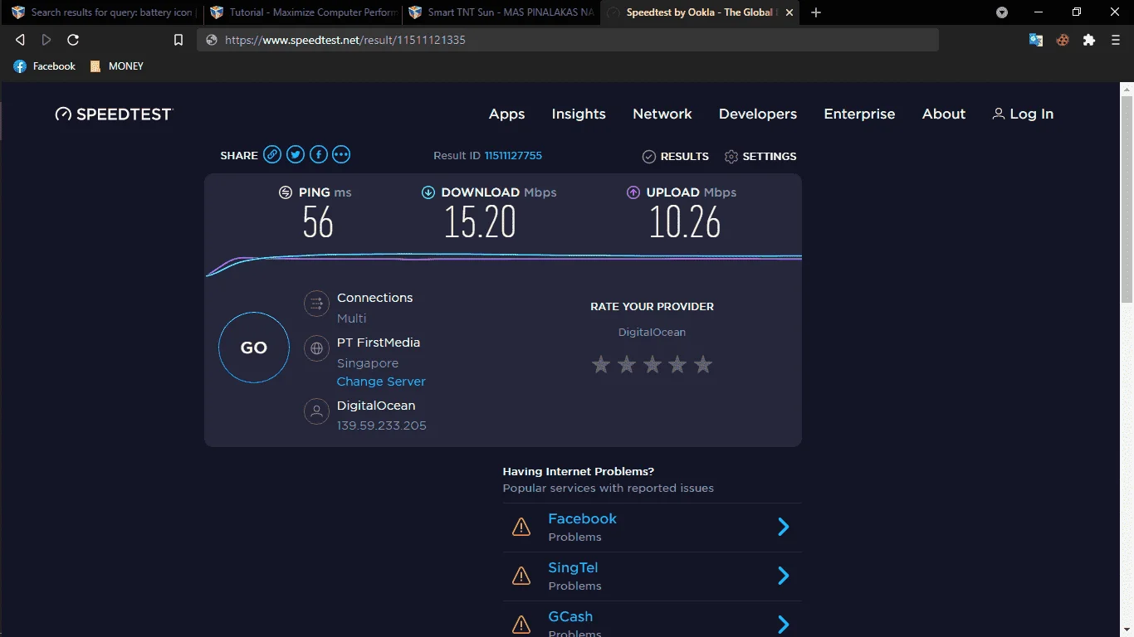
Task: Share result on Twitter icon
Action: 296,154
